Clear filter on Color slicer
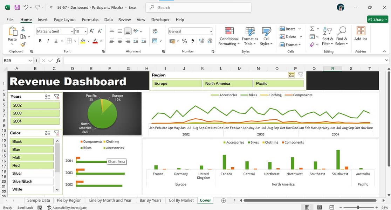The width and height of the screenshot is (391, 210). tap(57, 133)
